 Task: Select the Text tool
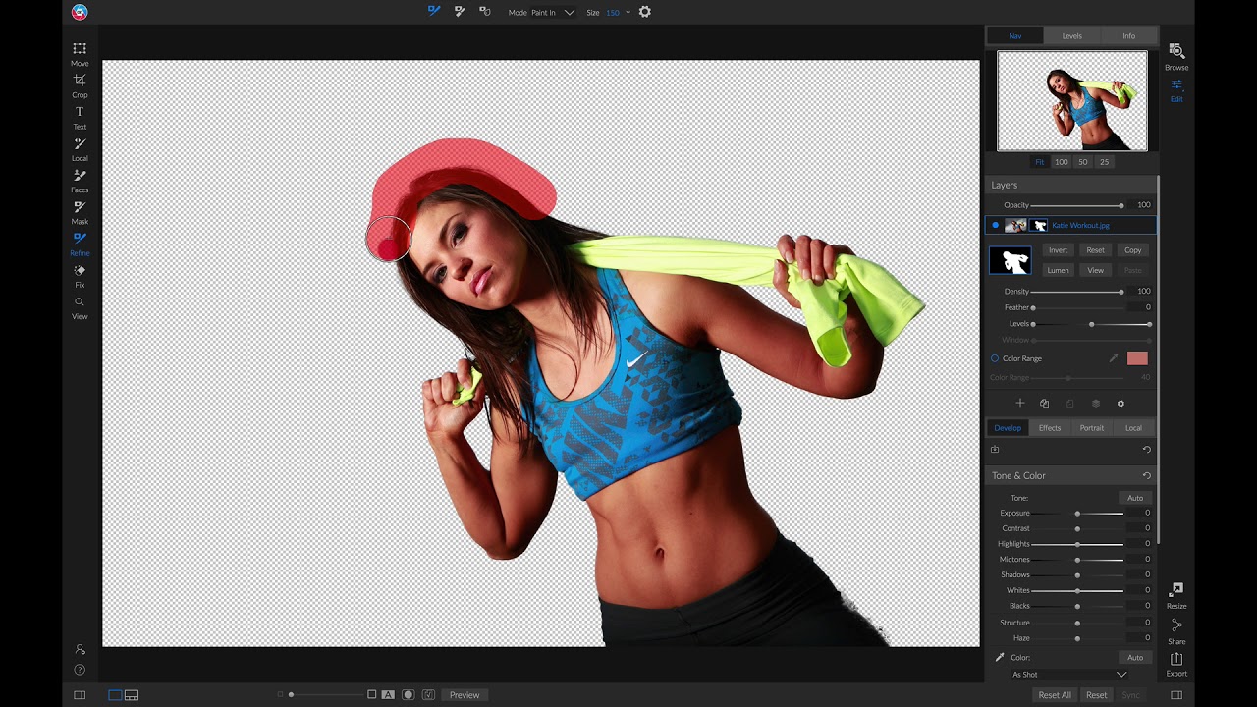coord(80,116)
